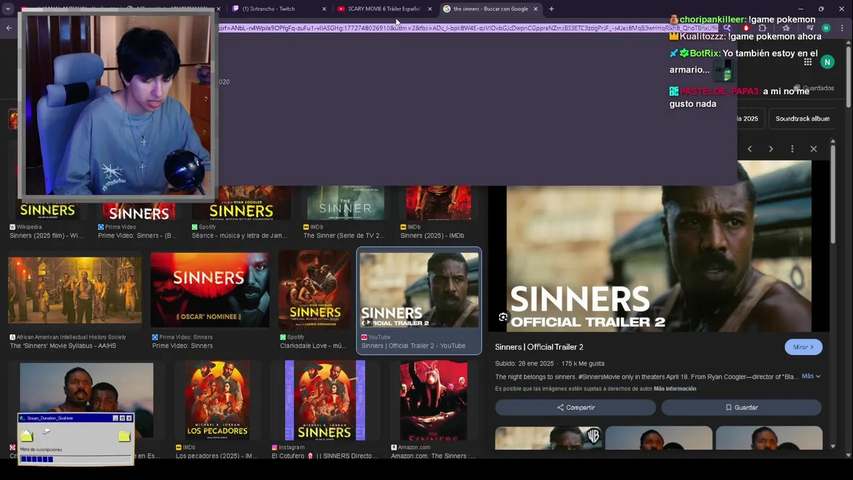Close the Sixtrancho Twitch tab

324,9
